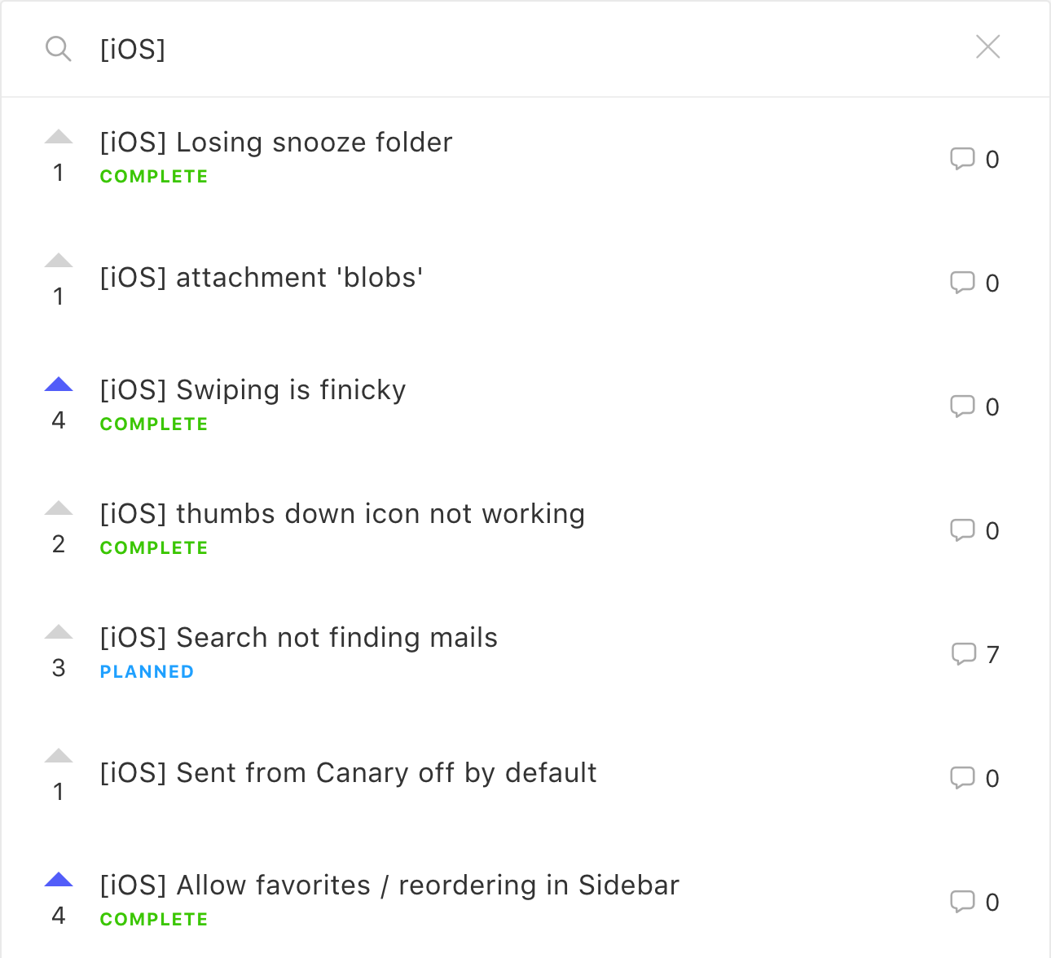Click the PLANNED status label
1051x958 pixels.
147,672
